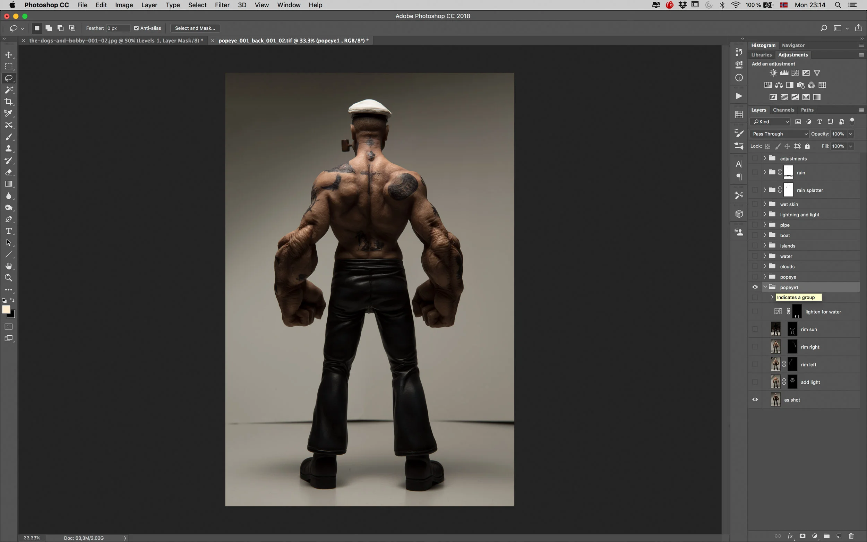
Task: Toggle the Anti-alias checkbox
Action: click(x=136, y=28)
